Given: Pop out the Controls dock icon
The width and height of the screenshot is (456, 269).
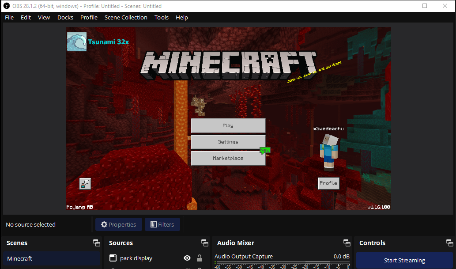Looking at the screenshot, I should (x=450, y=242).
